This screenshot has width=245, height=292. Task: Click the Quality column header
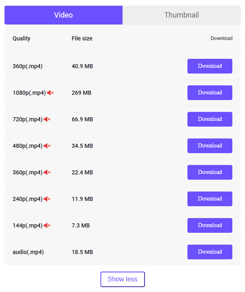21,38
